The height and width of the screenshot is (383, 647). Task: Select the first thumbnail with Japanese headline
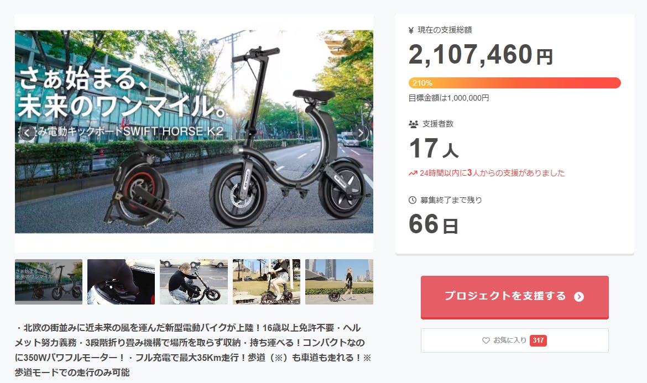point(49,282)
